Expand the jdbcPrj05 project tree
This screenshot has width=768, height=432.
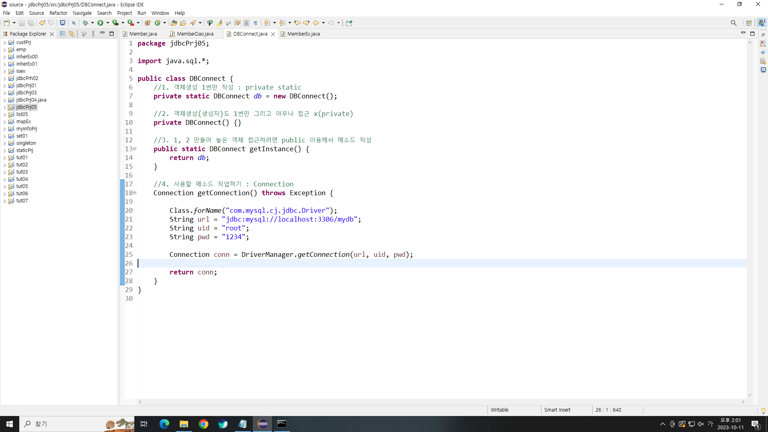point(4,107)
